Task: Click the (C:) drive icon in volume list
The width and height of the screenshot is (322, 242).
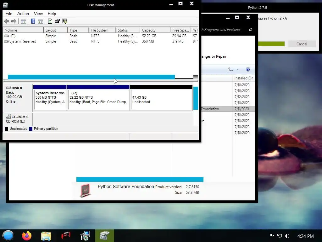Action: click(x=6, y=36)
